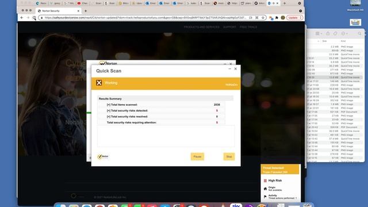Click Finder share icon
The image size is (368, 207).
point(328,33)
